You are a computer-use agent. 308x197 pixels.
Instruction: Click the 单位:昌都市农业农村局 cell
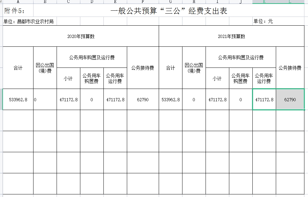(29, 21)
